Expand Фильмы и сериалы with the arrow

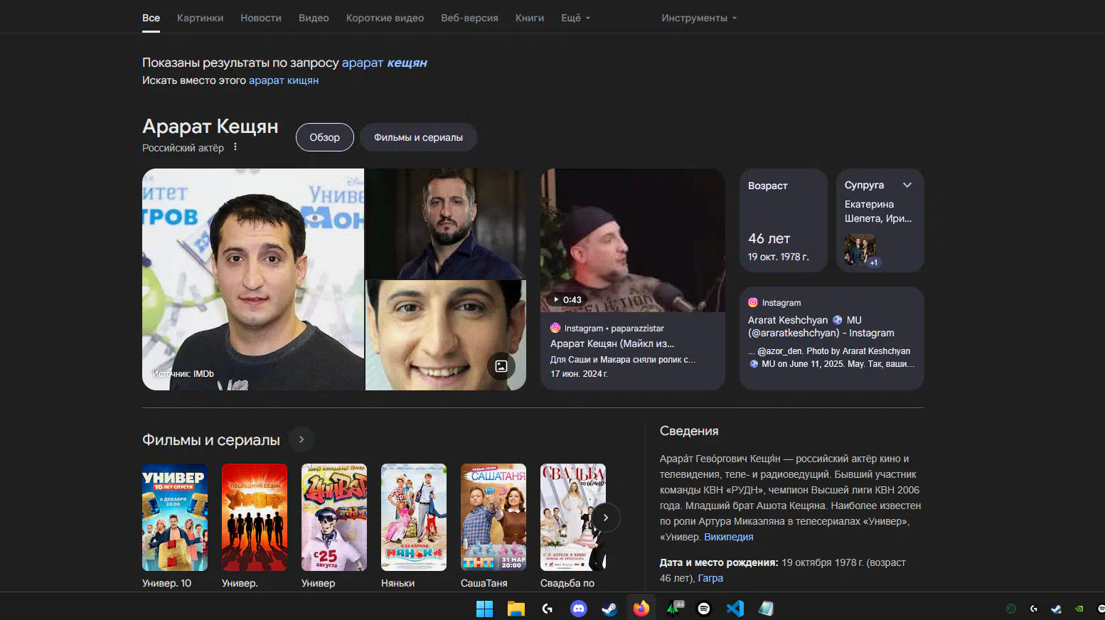[x=301, y=439]
